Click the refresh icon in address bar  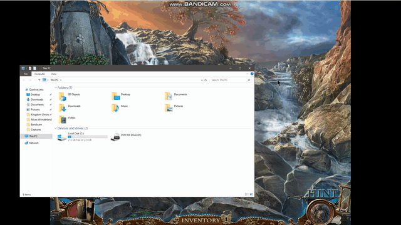[206, 80]
